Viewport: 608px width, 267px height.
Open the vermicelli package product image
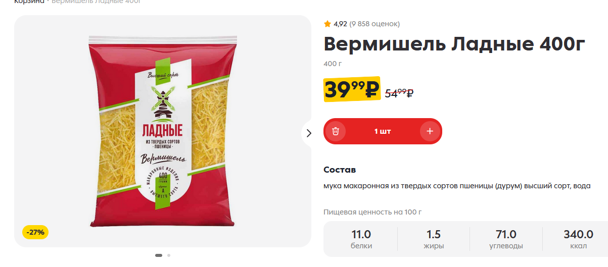pyautogui.click(x=163, y=131)
